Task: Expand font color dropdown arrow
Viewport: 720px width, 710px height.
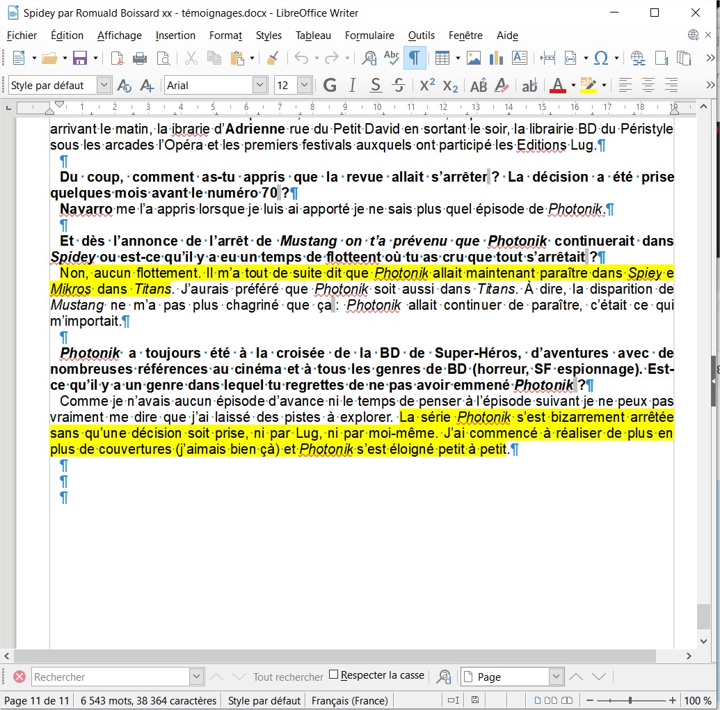Action: tap(573, 86)
